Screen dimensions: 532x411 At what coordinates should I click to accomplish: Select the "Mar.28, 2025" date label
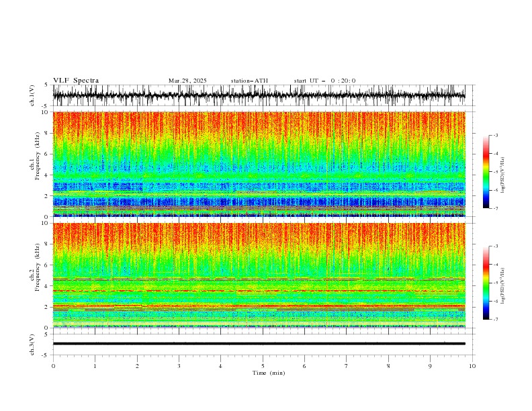coord(187,81)
